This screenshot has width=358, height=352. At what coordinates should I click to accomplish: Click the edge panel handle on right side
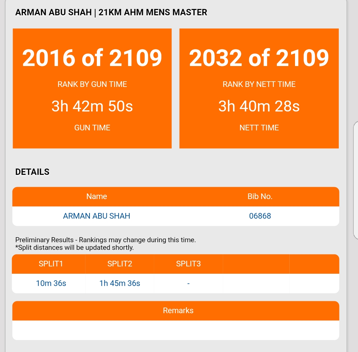(x=355, y=180)
